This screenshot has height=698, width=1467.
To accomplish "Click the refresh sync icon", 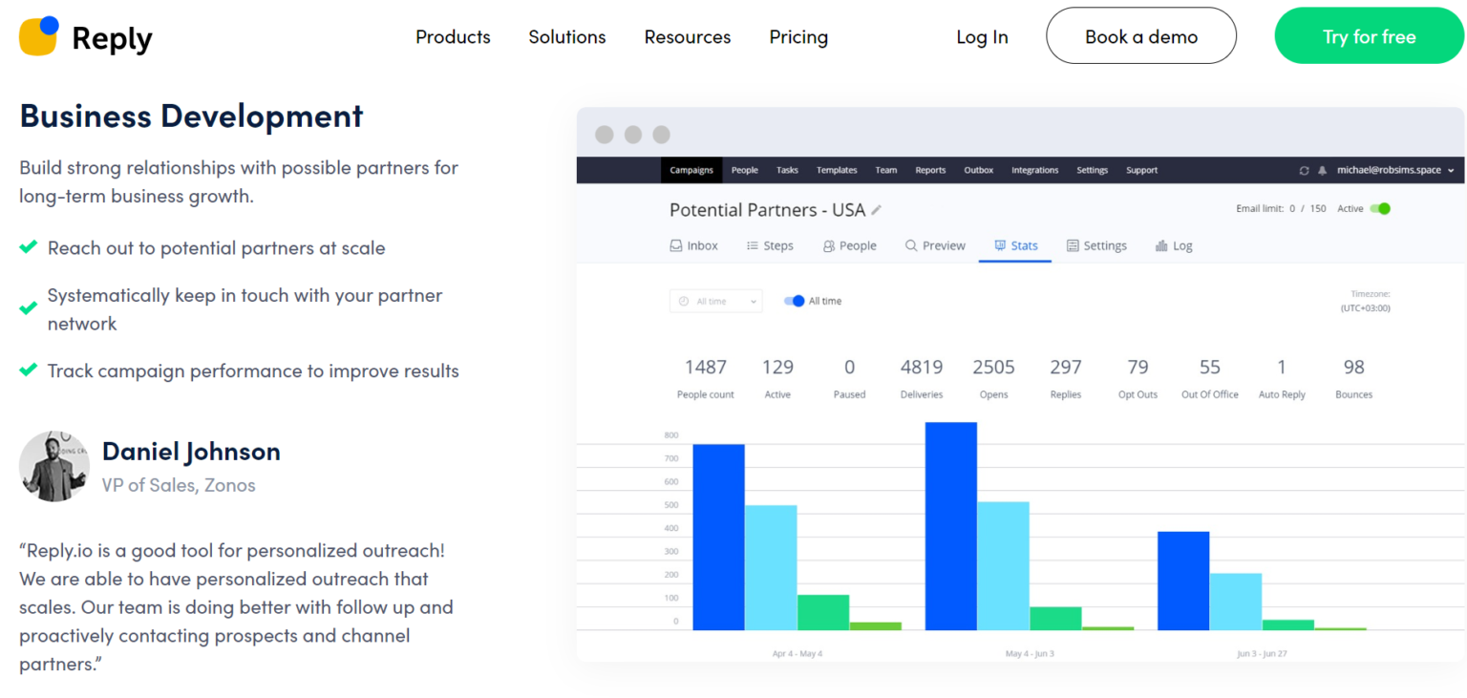I will click(x=1305, y=170).
